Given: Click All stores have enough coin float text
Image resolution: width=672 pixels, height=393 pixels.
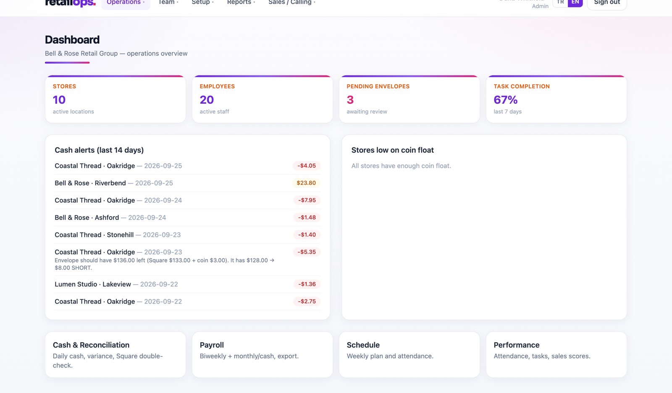Looking at the screenshot, I should coord(401,166).
